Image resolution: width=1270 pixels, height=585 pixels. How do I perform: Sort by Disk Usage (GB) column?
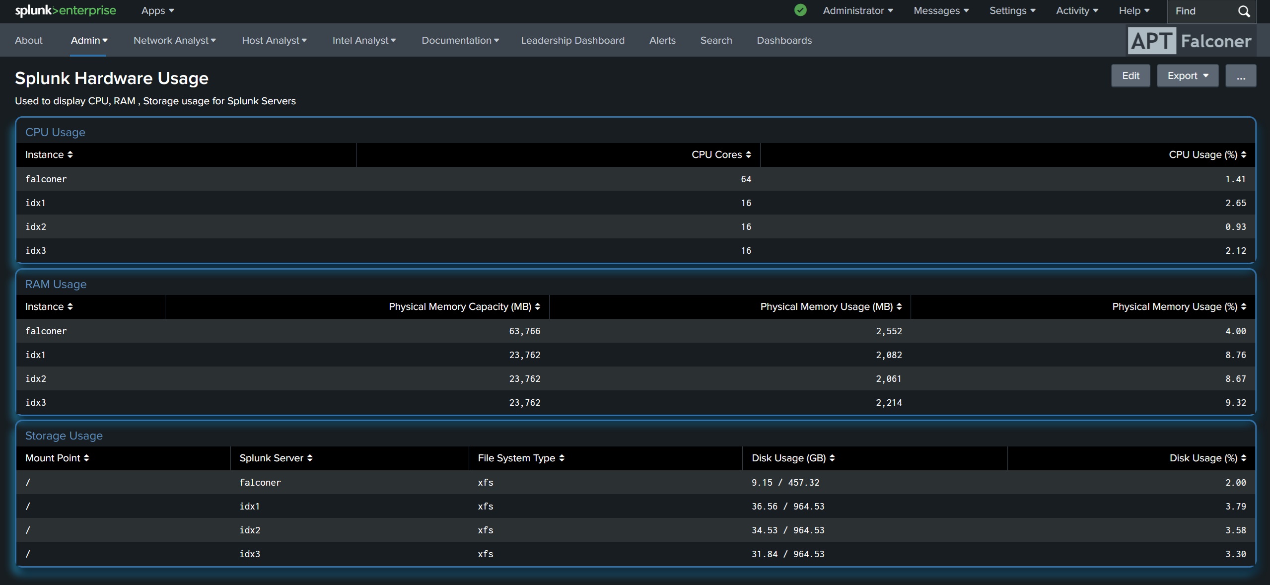[x=793, y=458]
